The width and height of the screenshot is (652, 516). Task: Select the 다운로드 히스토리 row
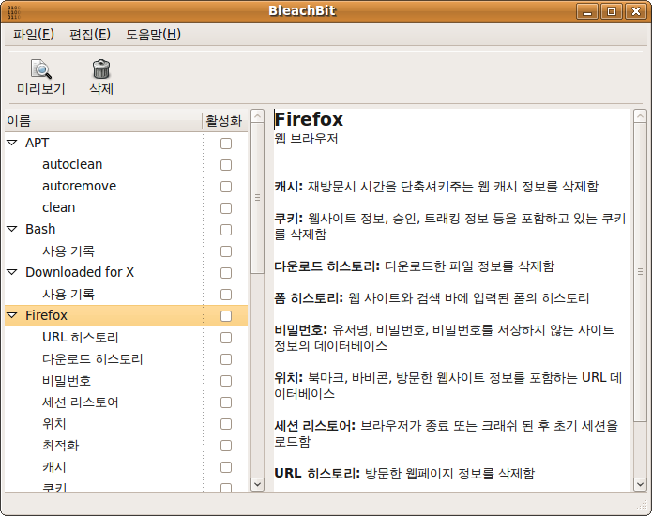(126, 359)
